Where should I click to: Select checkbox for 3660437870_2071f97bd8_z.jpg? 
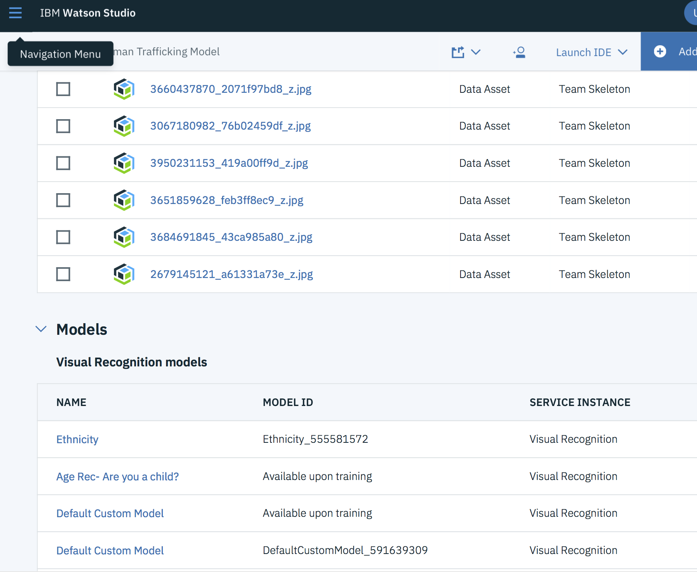coord(63,89)
